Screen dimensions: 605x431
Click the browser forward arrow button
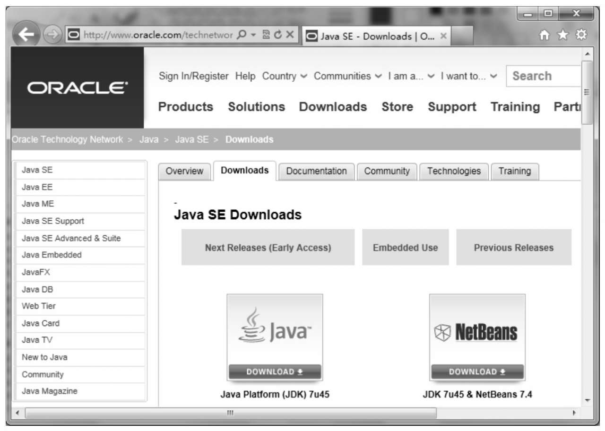(52, 35)
